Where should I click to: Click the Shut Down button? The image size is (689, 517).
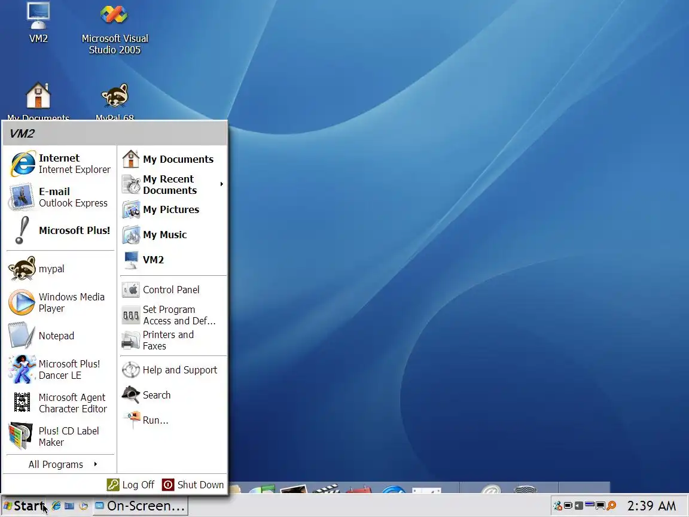click(x=193, y=485)
